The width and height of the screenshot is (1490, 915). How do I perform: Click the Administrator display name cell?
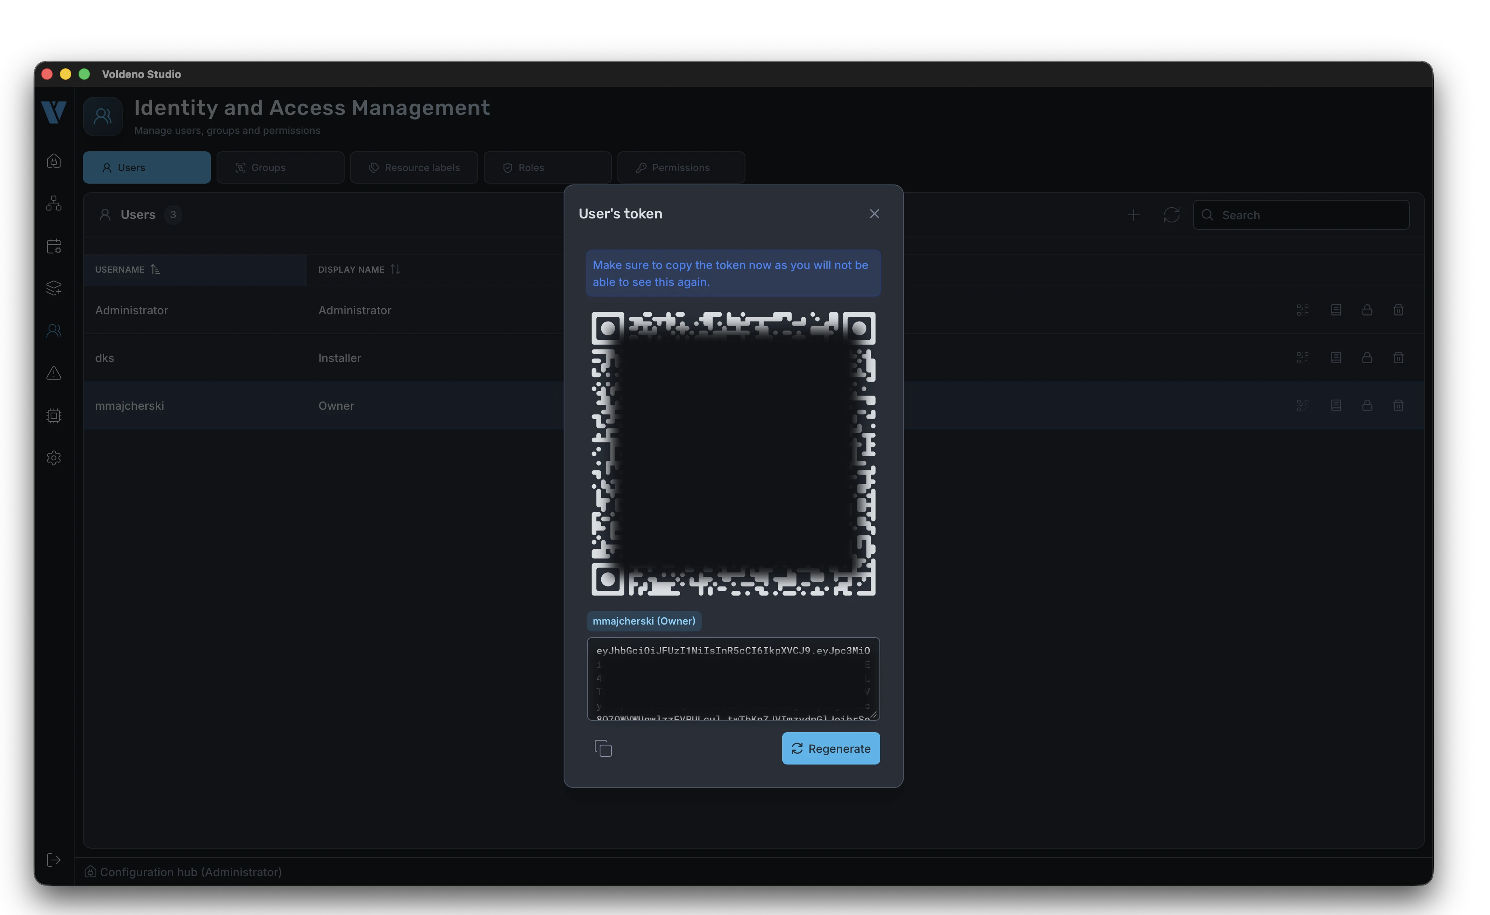(x=355, y=310)
